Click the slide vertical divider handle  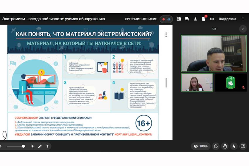[166, 83]
